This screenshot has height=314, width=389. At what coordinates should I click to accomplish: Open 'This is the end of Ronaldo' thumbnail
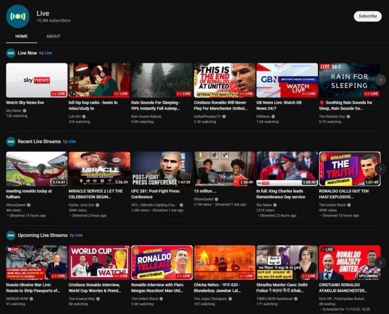[x=225, y=80]
